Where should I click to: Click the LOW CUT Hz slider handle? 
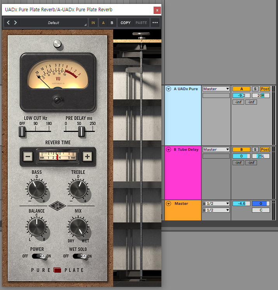(x=22, y=131)
